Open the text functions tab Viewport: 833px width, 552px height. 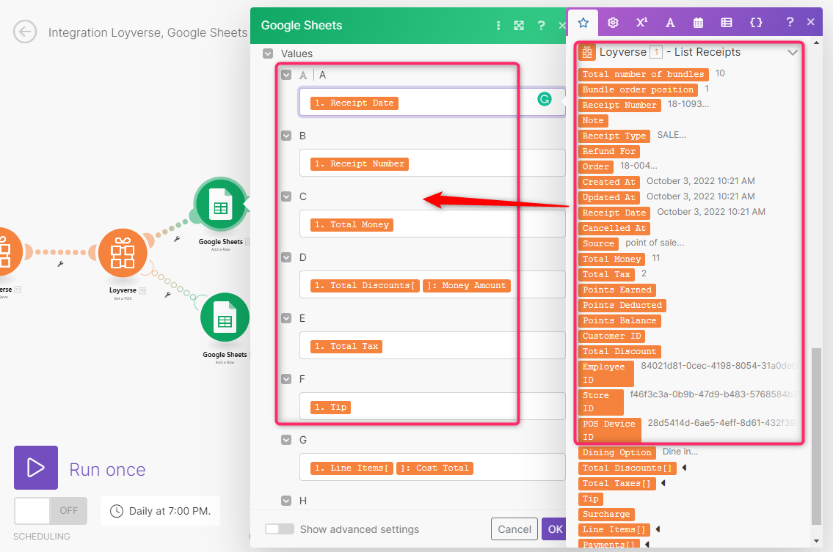670,23
